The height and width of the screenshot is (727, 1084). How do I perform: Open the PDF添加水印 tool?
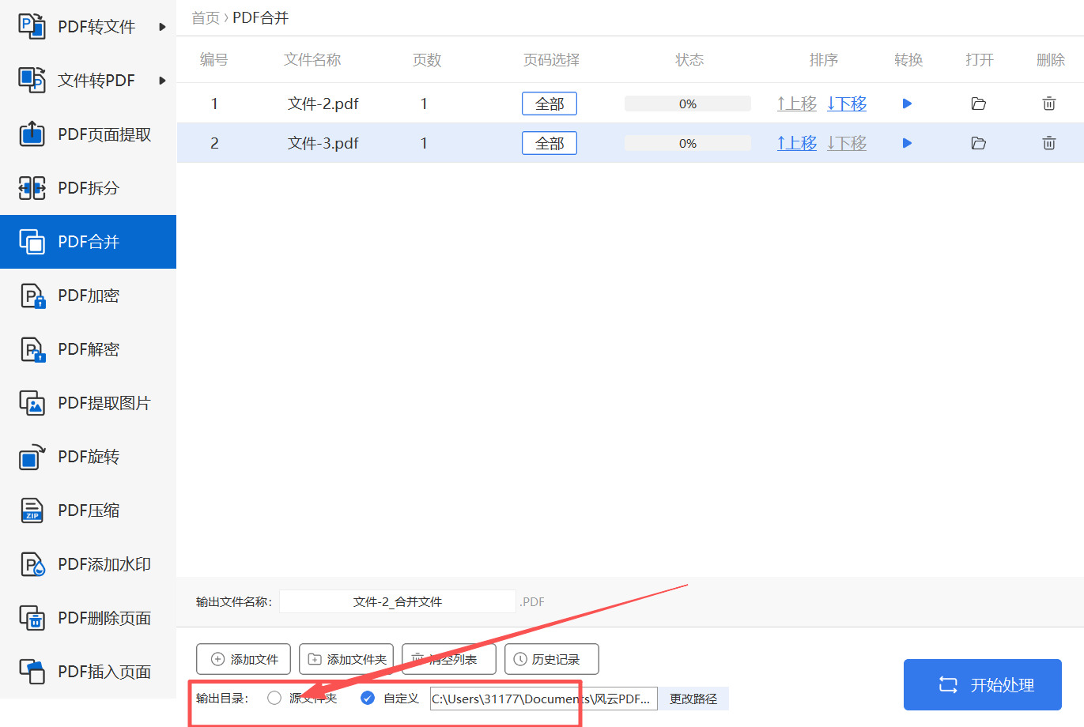pos(87,563)
